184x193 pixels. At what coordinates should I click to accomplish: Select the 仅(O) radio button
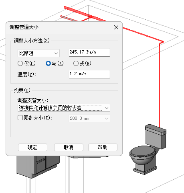[20, 64]
